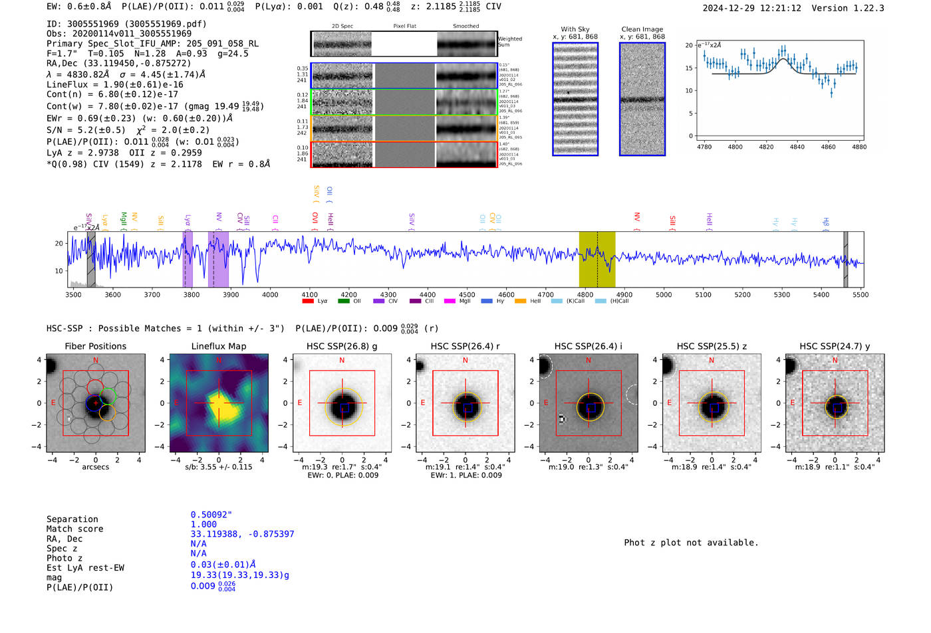Image resolution: width=931 pixels, height=633 pixels.
Task: Click the Match score value 1.000
Action: coord(203,525)
